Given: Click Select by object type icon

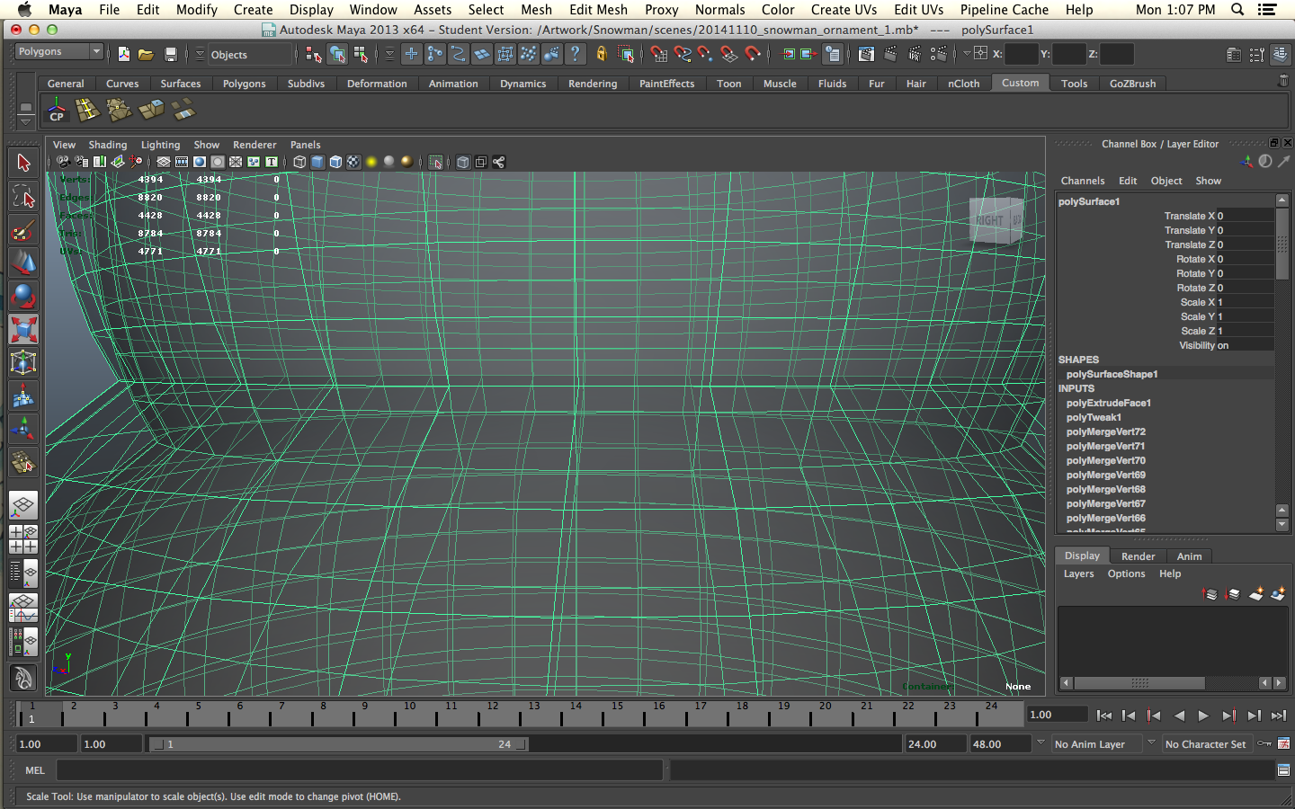Looking at the screenshot, I should (337, 54).
